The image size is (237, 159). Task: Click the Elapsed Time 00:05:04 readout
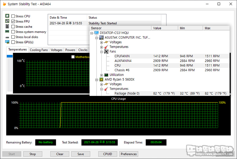tap(156, 142)
